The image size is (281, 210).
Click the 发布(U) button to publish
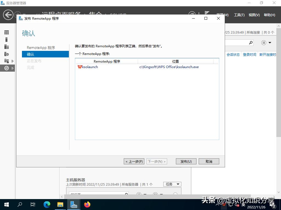pyautogui.click(x=186, y=161)
